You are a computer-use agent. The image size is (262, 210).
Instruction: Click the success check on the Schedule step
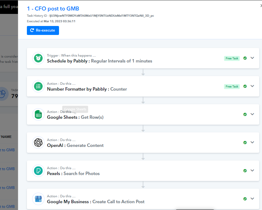tap(245, 58)
